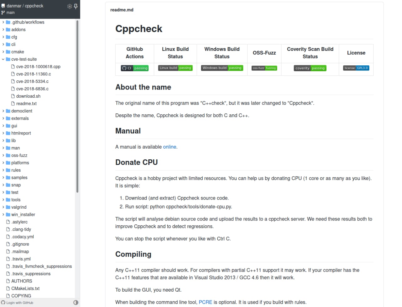Click the file icon of .clang-tidy
Viewport: 402px width, 307px height.
click(x=8, y=229)
